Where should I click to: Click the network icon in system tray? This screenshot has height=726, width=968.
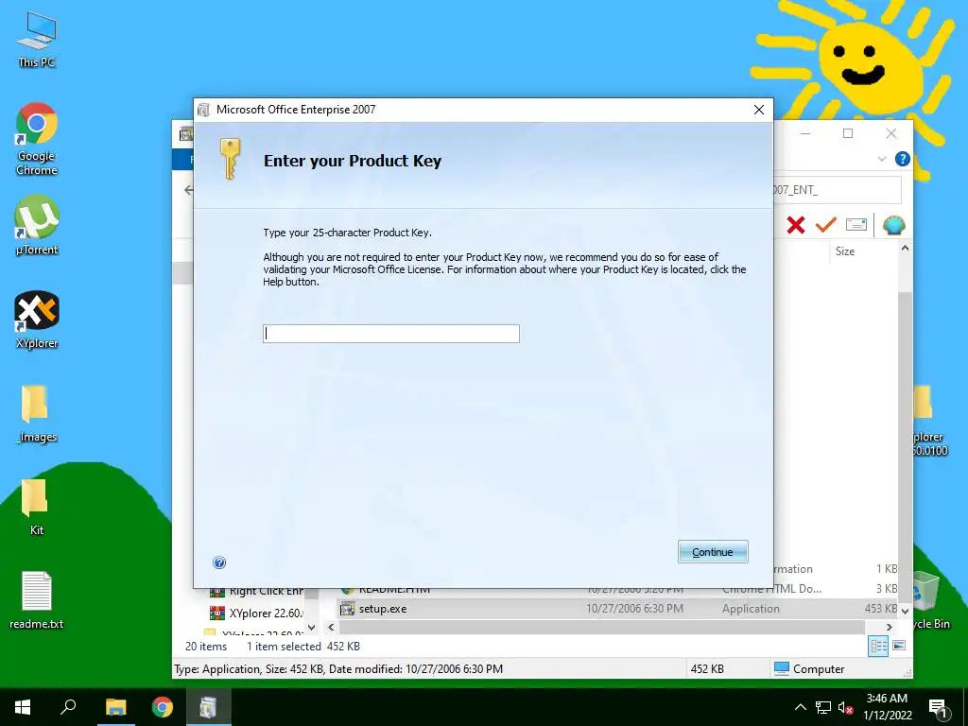point(823,707)
